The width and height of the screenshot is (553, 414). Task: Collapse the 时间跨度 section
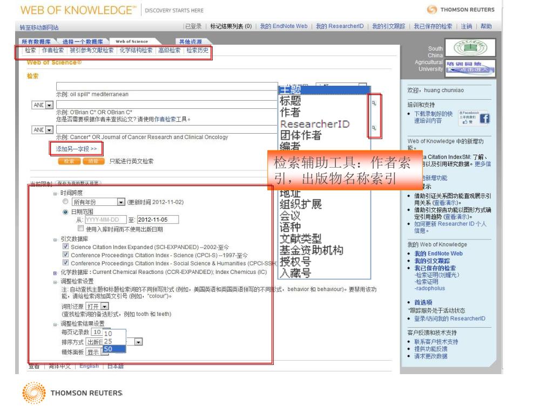pos(55,194)
